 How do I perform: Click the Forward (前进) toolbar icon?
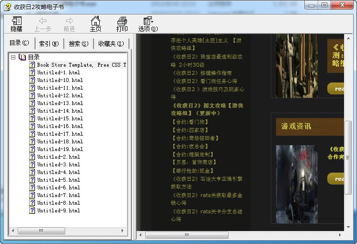(69, 24)
